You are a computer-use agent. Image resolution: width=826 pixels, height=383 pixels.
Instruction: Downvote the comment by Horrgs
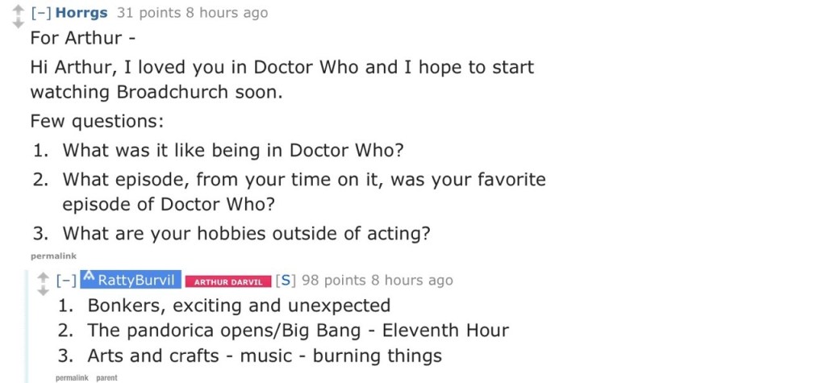18,23
